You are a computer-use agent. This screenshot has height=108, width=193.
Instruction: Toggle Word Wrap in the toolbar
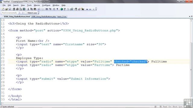click(x=54, y=9)
